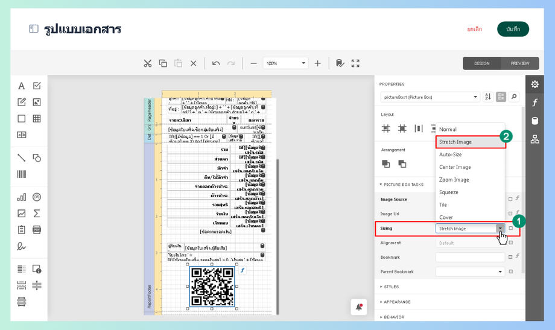
Task: Click property marker square beside Sizing
Action: 510,229
